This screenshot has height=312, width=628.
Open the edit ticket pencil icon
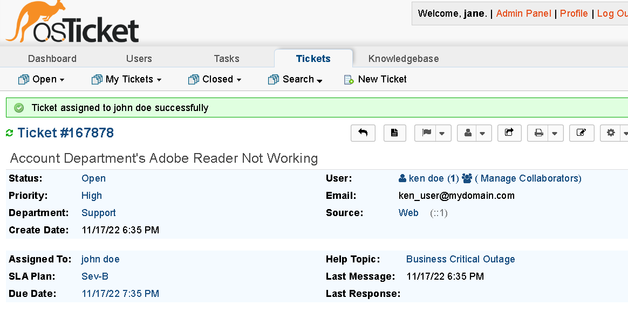[x=582, y=133]
